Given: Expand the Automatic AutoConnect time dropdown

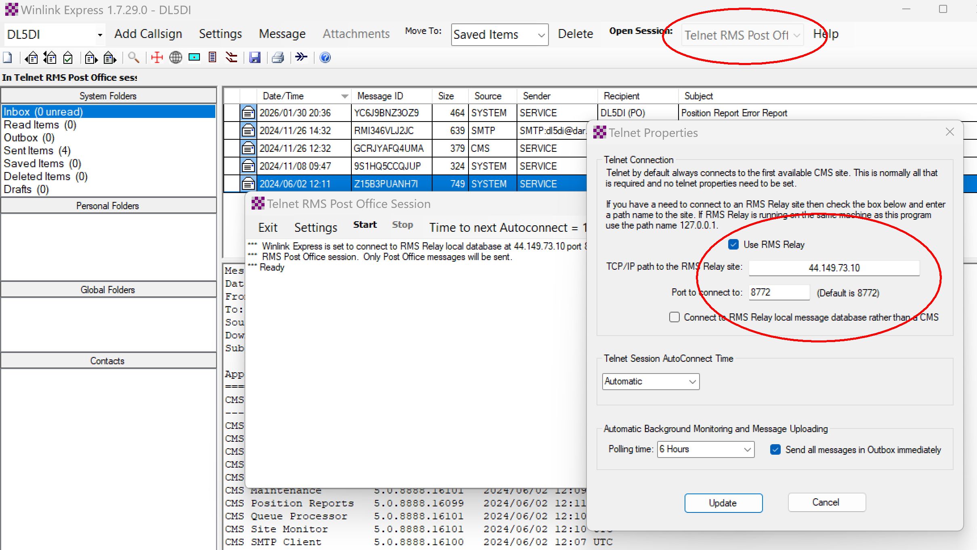Looking at the screenshot, I should point(650,381).
